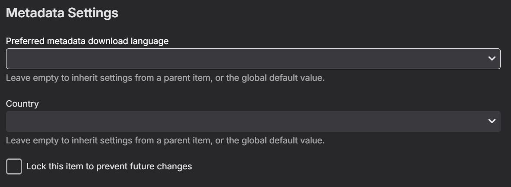Screen dimensions: 511x187
Task: Toggle the item lock checkbox square
Action: click(x=14, y=166)
